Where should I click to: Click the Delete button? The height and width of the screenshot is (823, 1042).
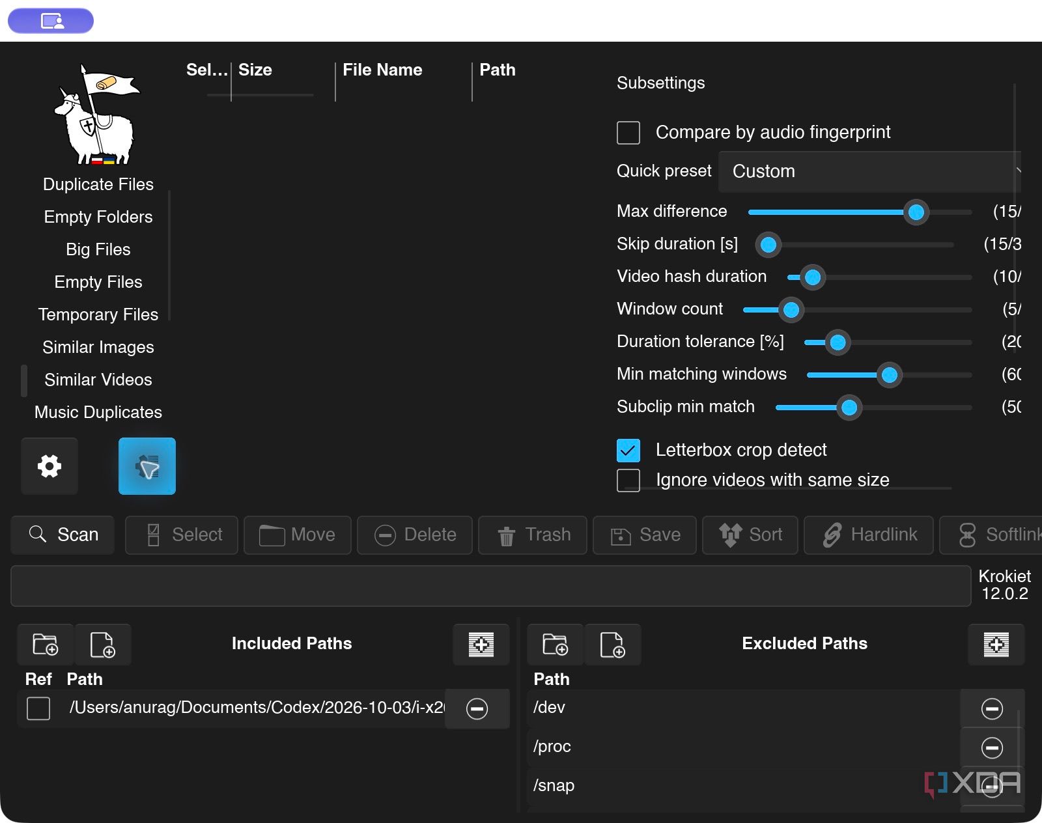pos(415,535)
